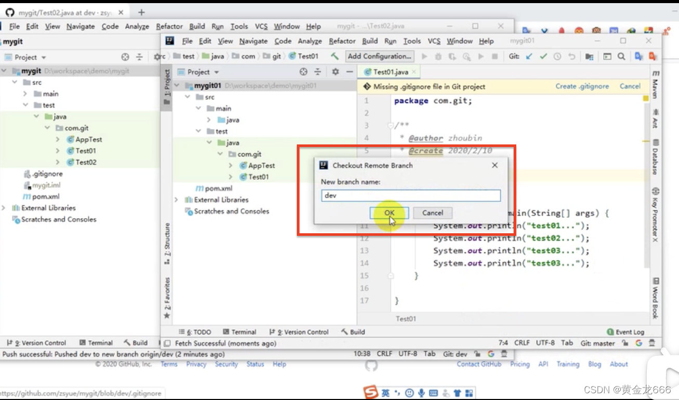
Task: Click Git: dev branch widget in mygit window
Action: pos(455,354)
